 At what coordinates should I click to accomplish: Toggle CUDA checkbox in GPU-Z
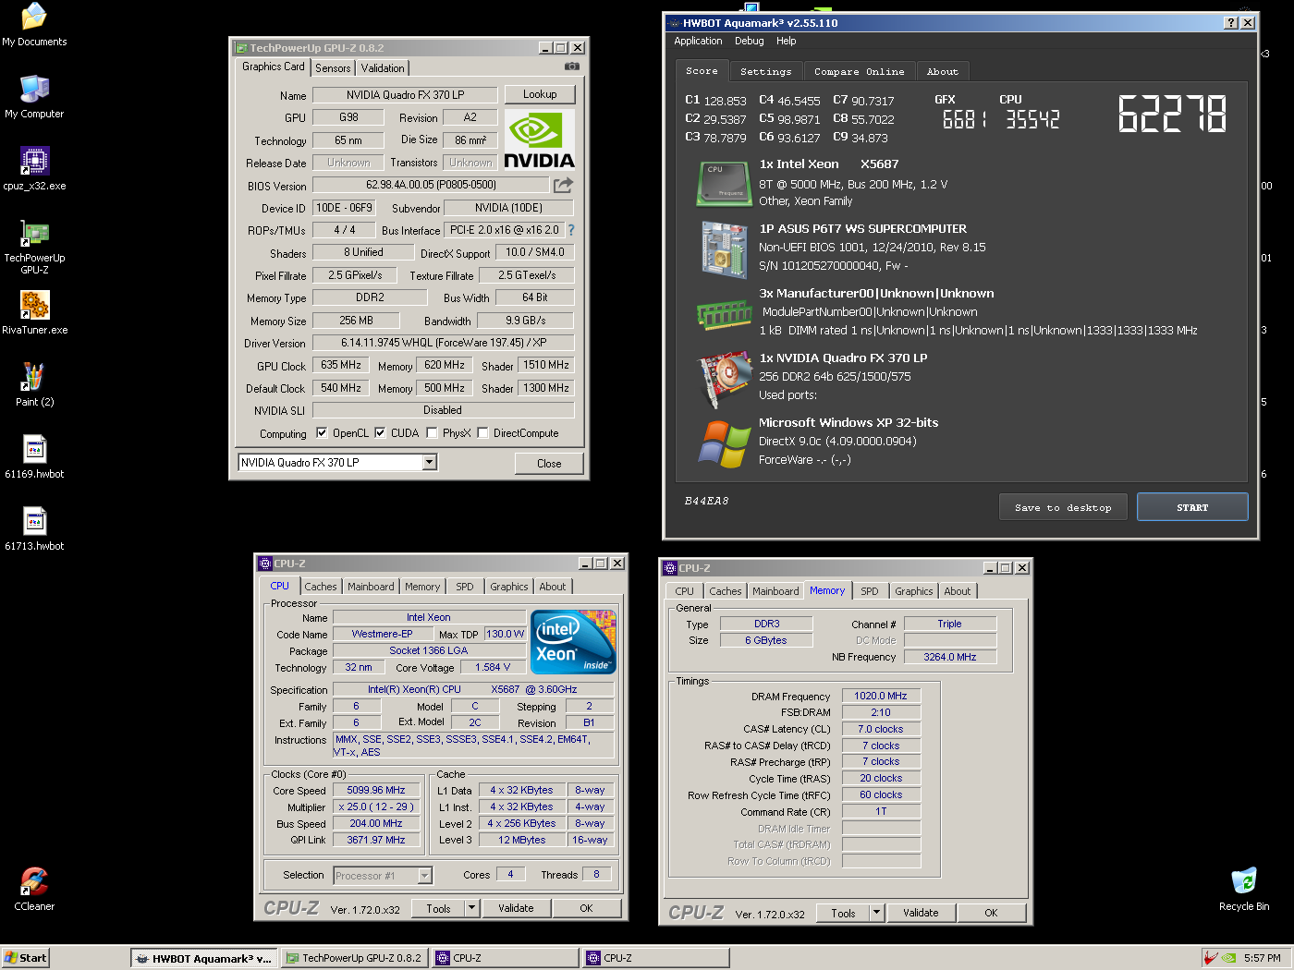[380, 432]
